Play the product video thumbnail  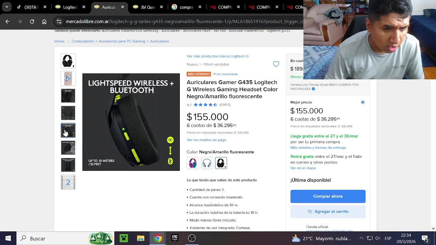click(68, 79)
